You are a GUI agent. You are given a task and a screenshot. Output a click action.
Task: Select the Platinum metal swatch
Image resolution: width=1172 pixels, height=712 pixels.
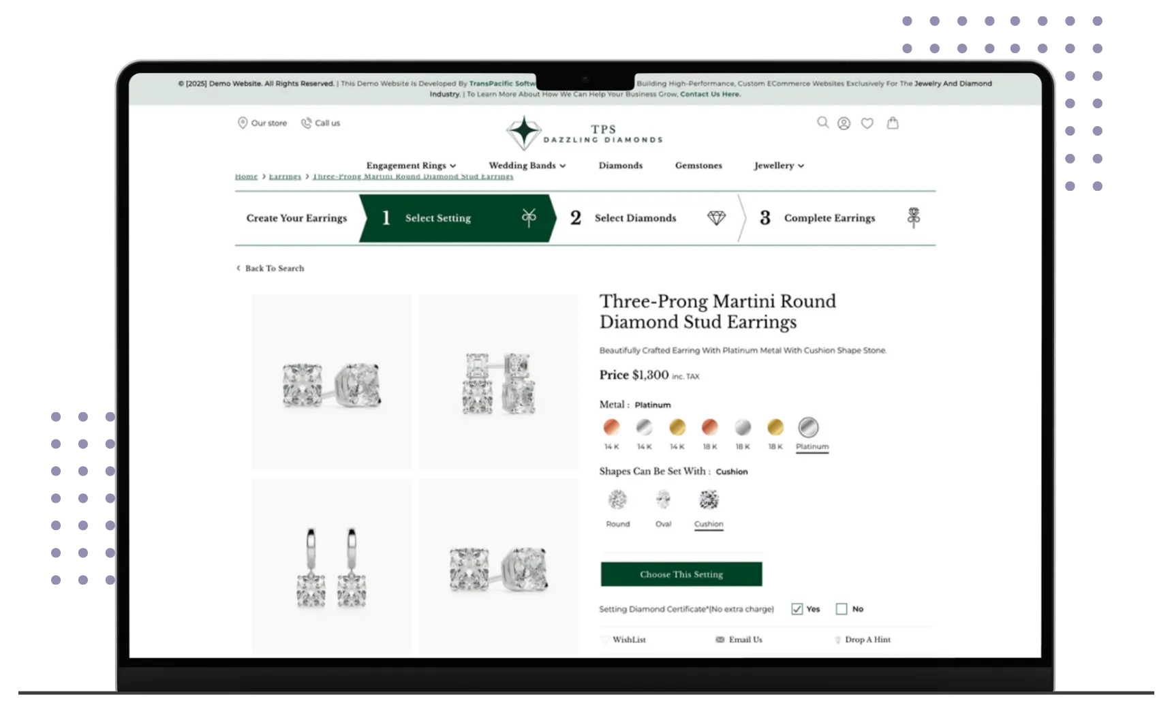tap(808, 427)
